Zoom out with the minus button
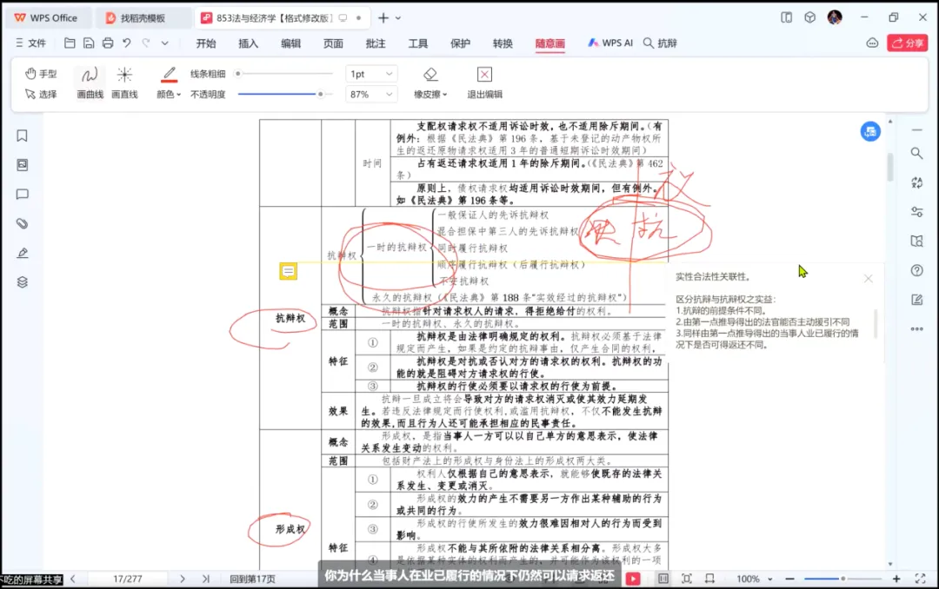Screen dimensions: 939x589 click(x=789, y=579)
